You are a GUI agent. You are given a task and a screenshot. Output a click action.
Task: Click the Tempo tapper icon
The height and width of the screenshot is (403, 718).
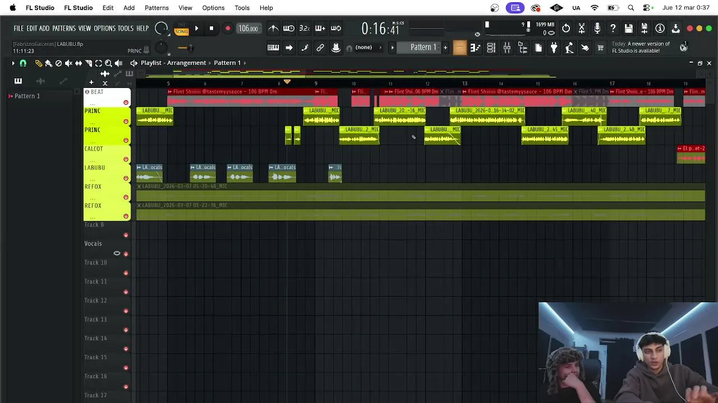585,48
